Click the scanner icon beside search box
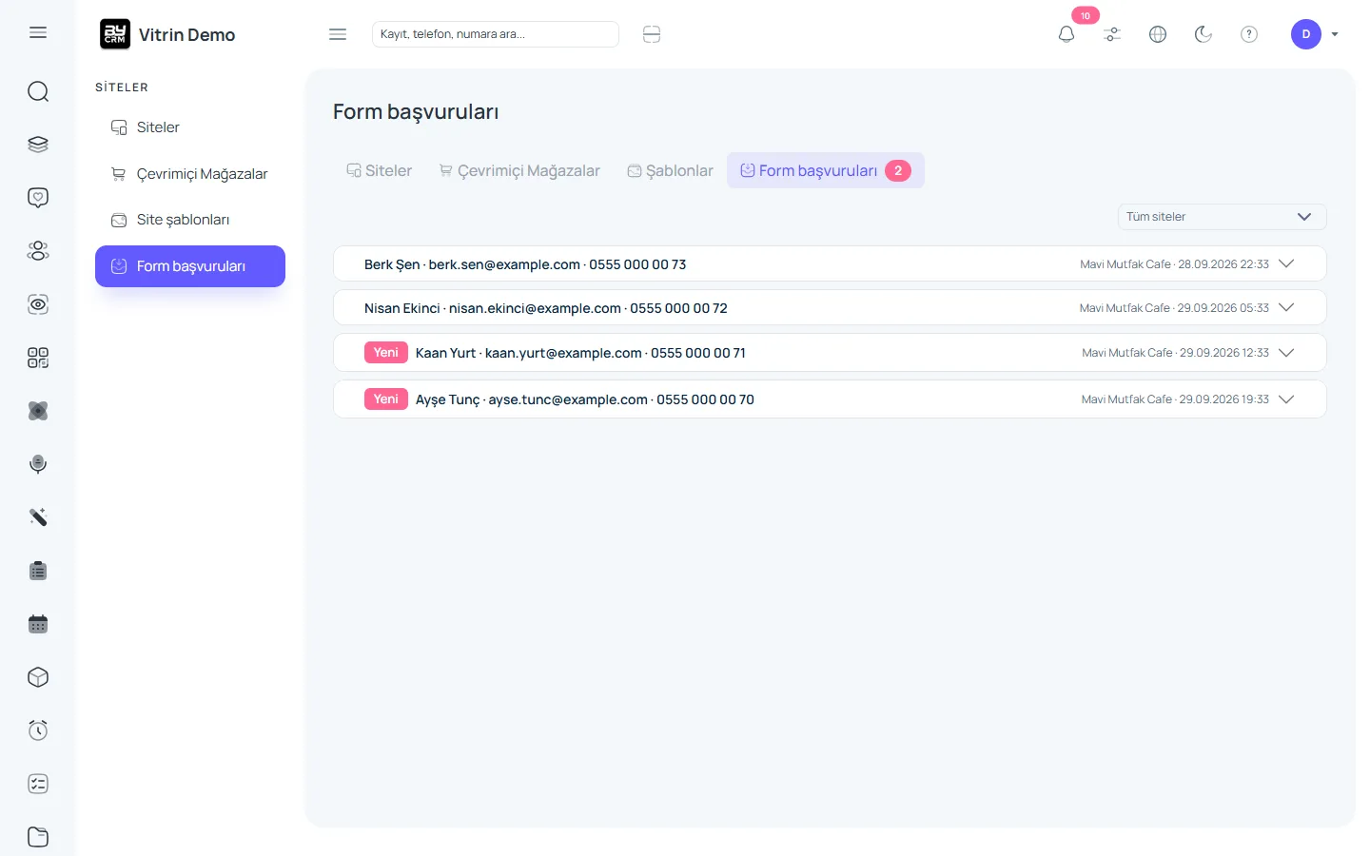The height and width of the screenshot is (856, 1370). 652,34
